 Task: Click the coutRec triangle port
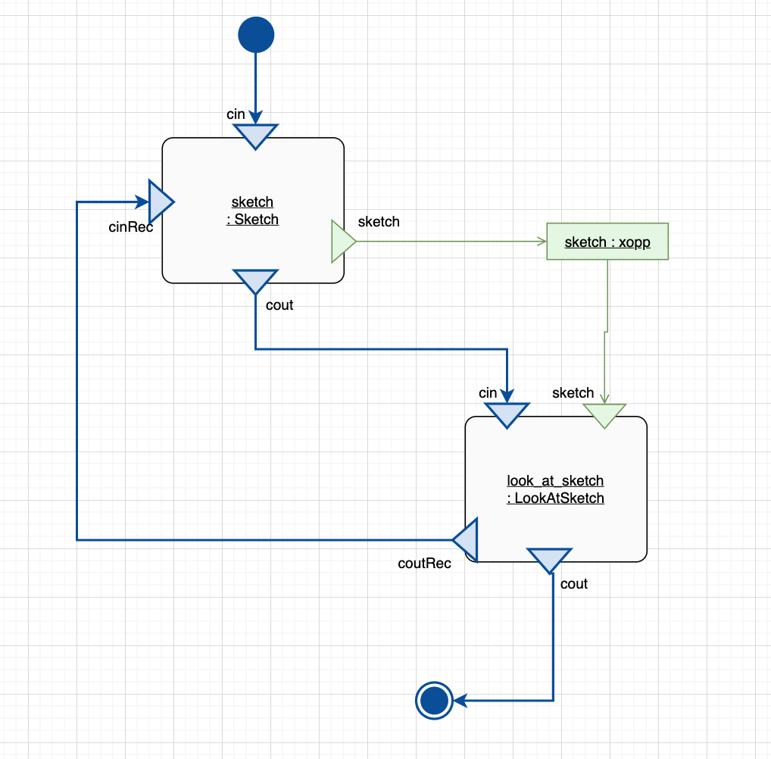tap(467, 540)
